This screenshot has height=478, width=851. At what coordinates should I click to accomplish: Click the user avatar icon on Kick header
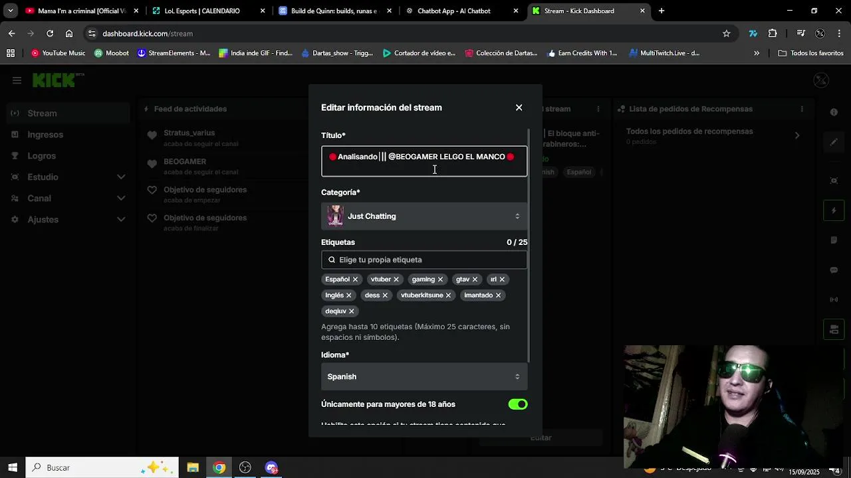coord(821,80)
